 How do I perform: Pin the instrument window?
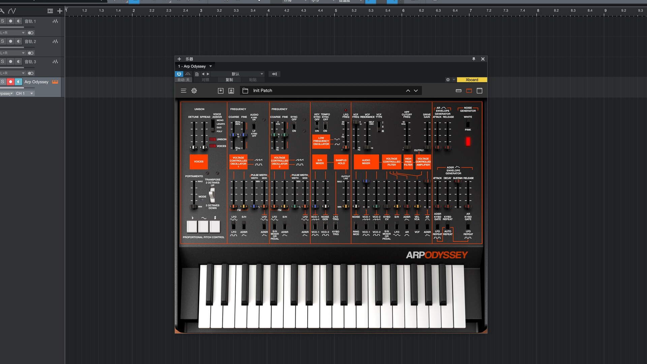pyautogui.click(x=474, y=59)
